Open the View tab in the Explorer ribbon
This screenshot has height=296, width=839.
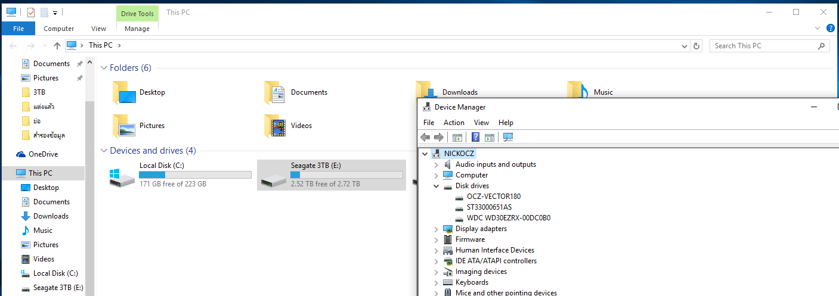(99, 29)
